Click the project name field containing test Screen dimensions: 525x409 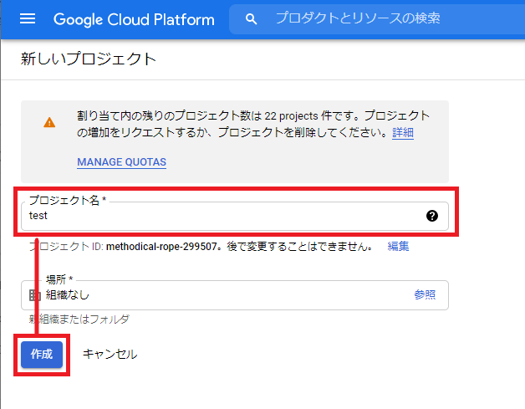(x=235, y=216)
